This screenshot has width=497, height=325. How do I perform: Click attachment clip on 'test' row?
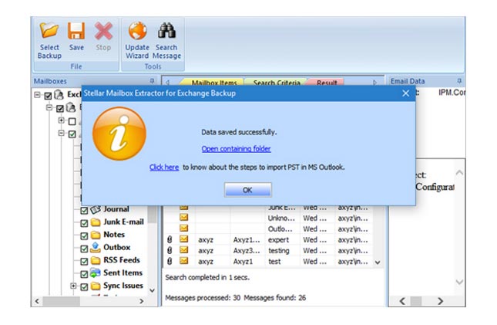click(x=170, y=261)
